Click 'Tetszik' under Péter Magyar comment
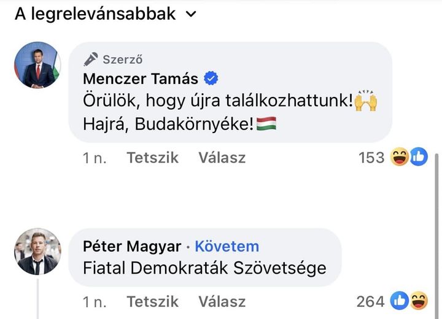This screenshot has width=442, height=319. (x=152, y=301)
